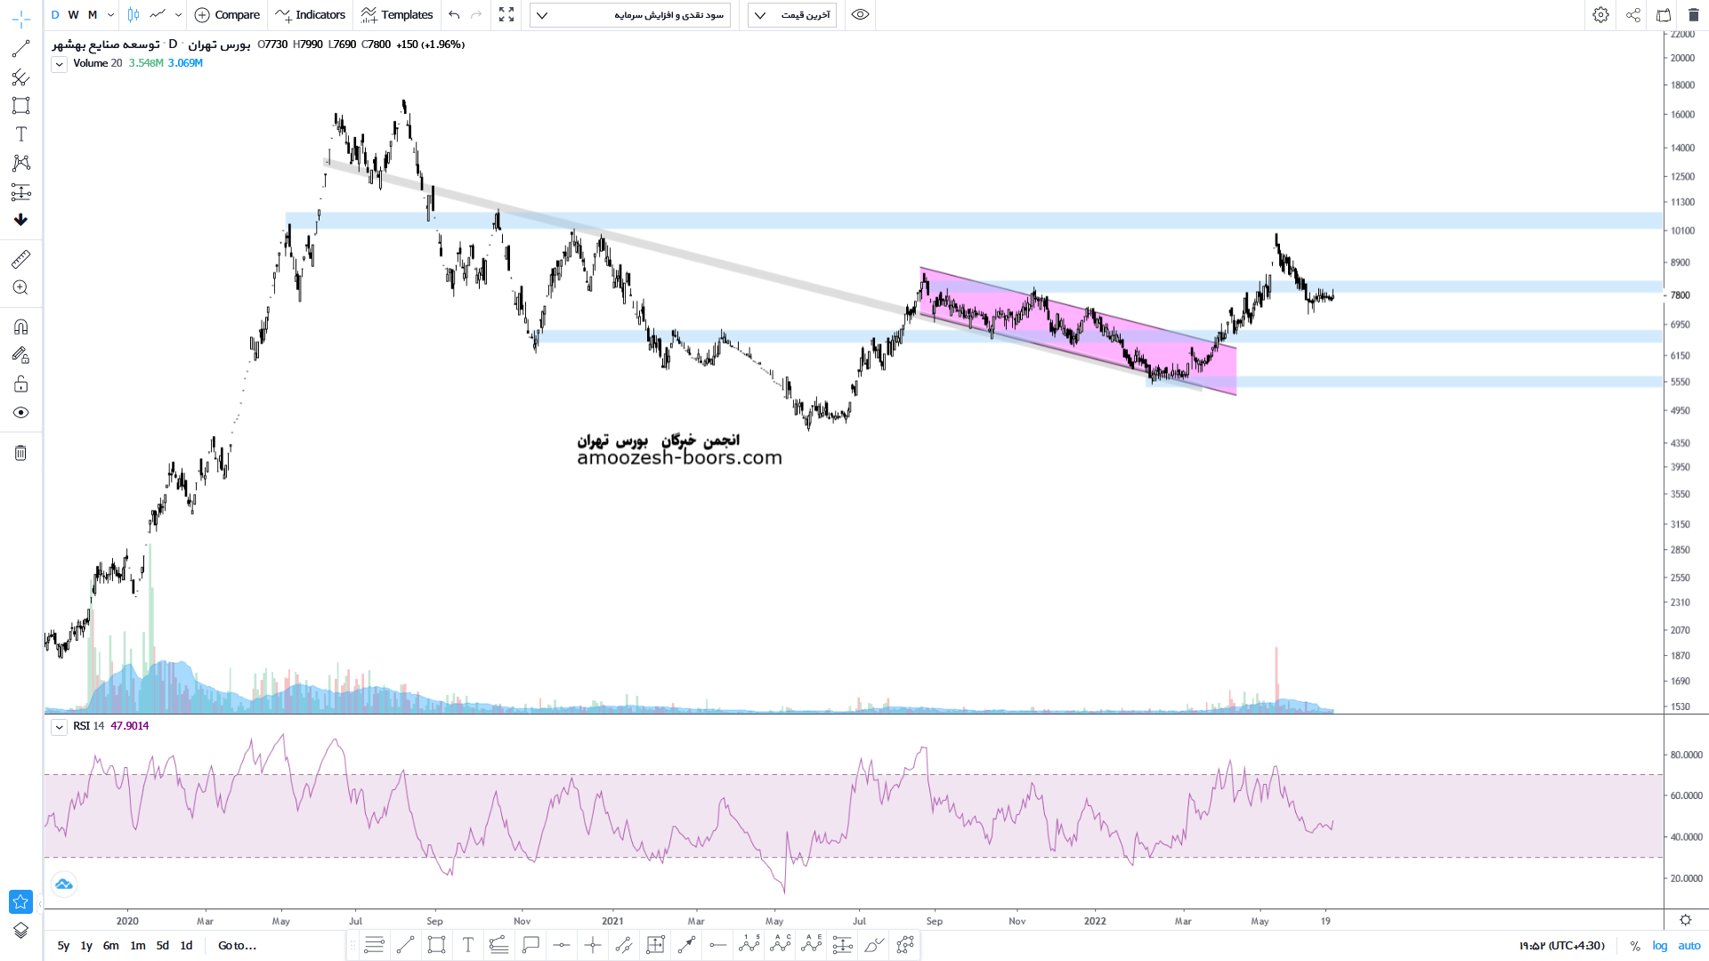This screenshot has width=1709, height=961.
Task: Collapse the Volume indicator legend
Action: point(59,64)
